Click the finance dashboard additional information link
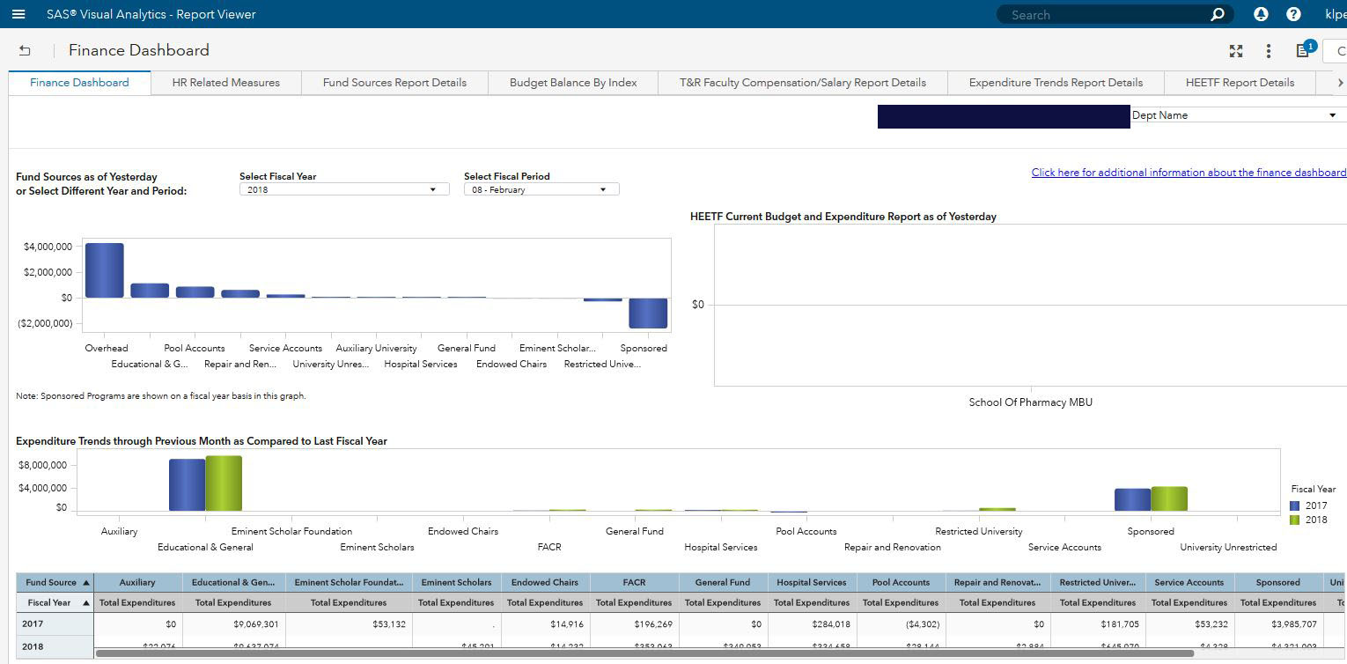This screenshot has height=664, width=1347. click(x=1188, y=173)
